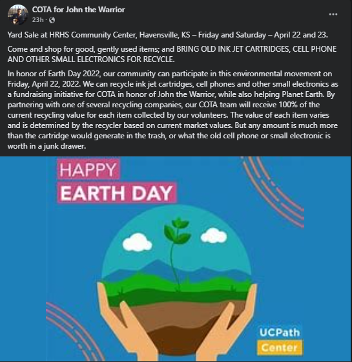Click the pink EARTH DAY banner
Viewport: 352px width, 362px height.
click(x=116, y=193)
